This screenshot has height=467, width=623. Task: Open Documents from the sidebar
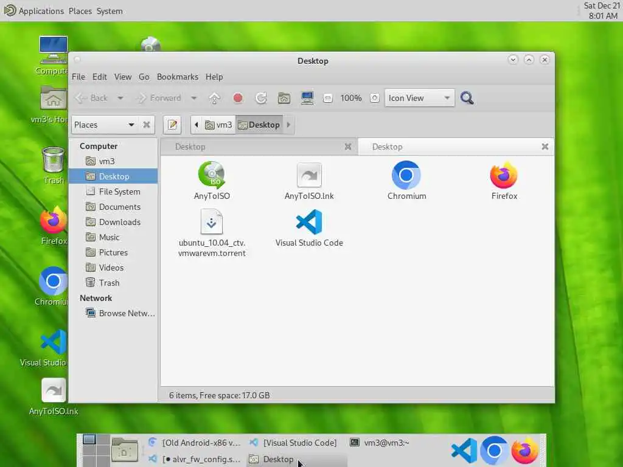113,207
